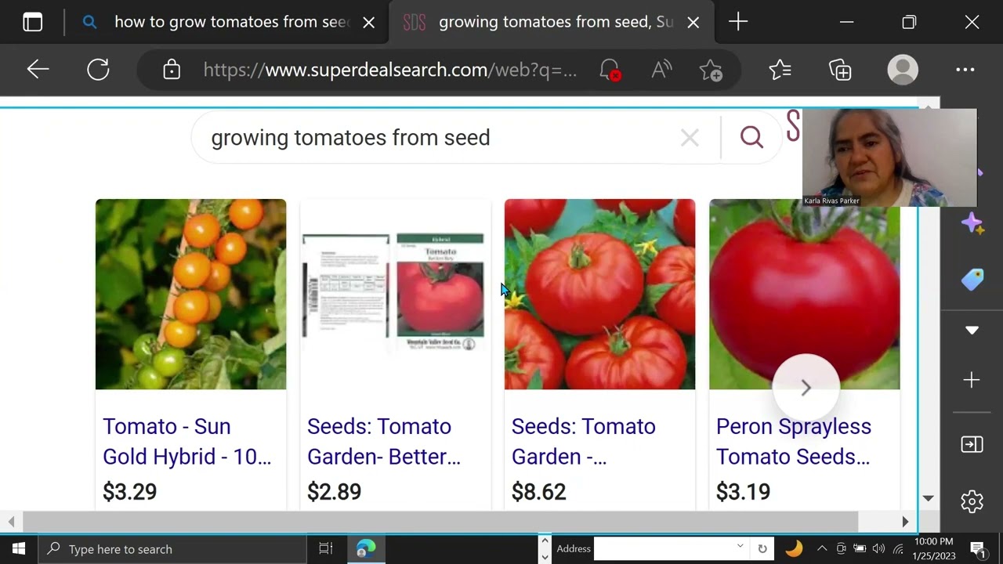The image size is (1003, 564).
Task: Open the tab actions menu icon
Action: tap(33, 23)
